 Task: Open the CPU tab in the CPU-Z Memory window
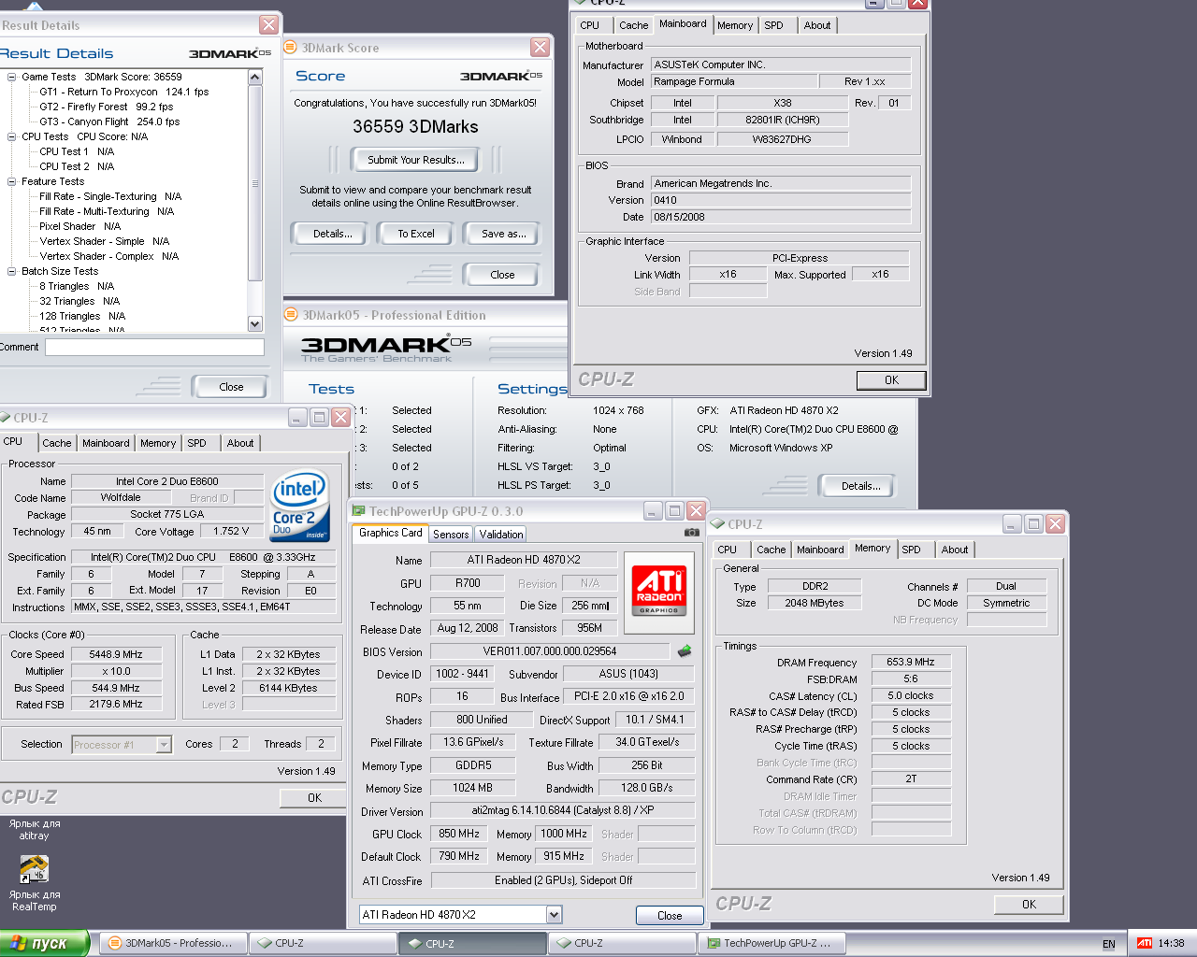coord(727,550)
